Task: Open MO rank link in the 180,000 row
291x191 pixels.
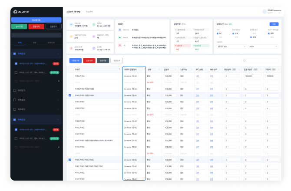Action: [x=212, y=76]
